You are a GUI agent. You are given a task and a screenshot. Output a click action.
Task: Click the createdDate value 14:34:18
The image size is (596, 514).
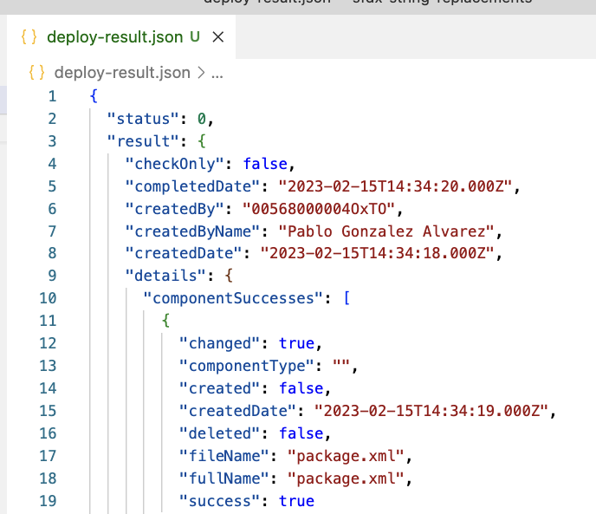(378, 253)
